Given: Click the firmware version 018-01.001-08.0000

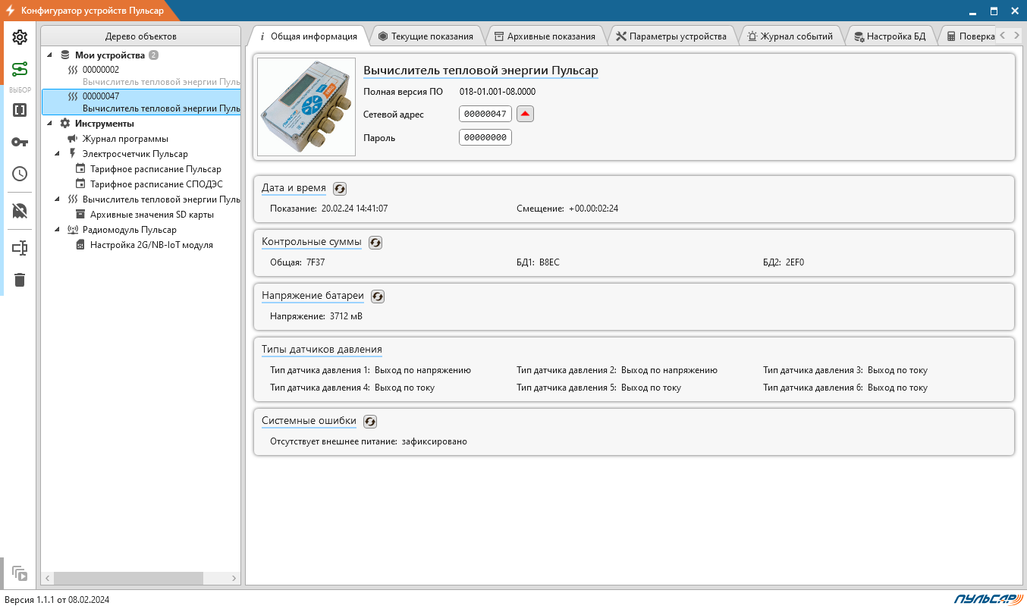Looking at the screenshot, I should click(498, 92).
